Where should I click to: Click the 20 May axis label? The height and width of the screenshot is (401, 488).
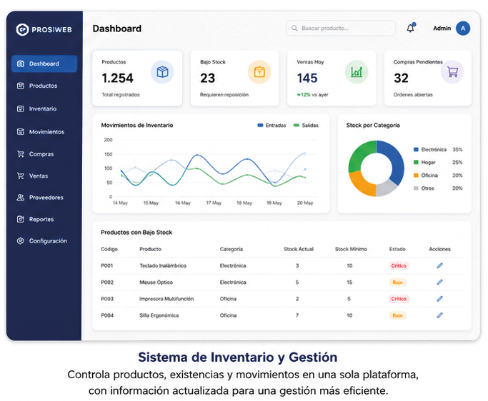305,203
